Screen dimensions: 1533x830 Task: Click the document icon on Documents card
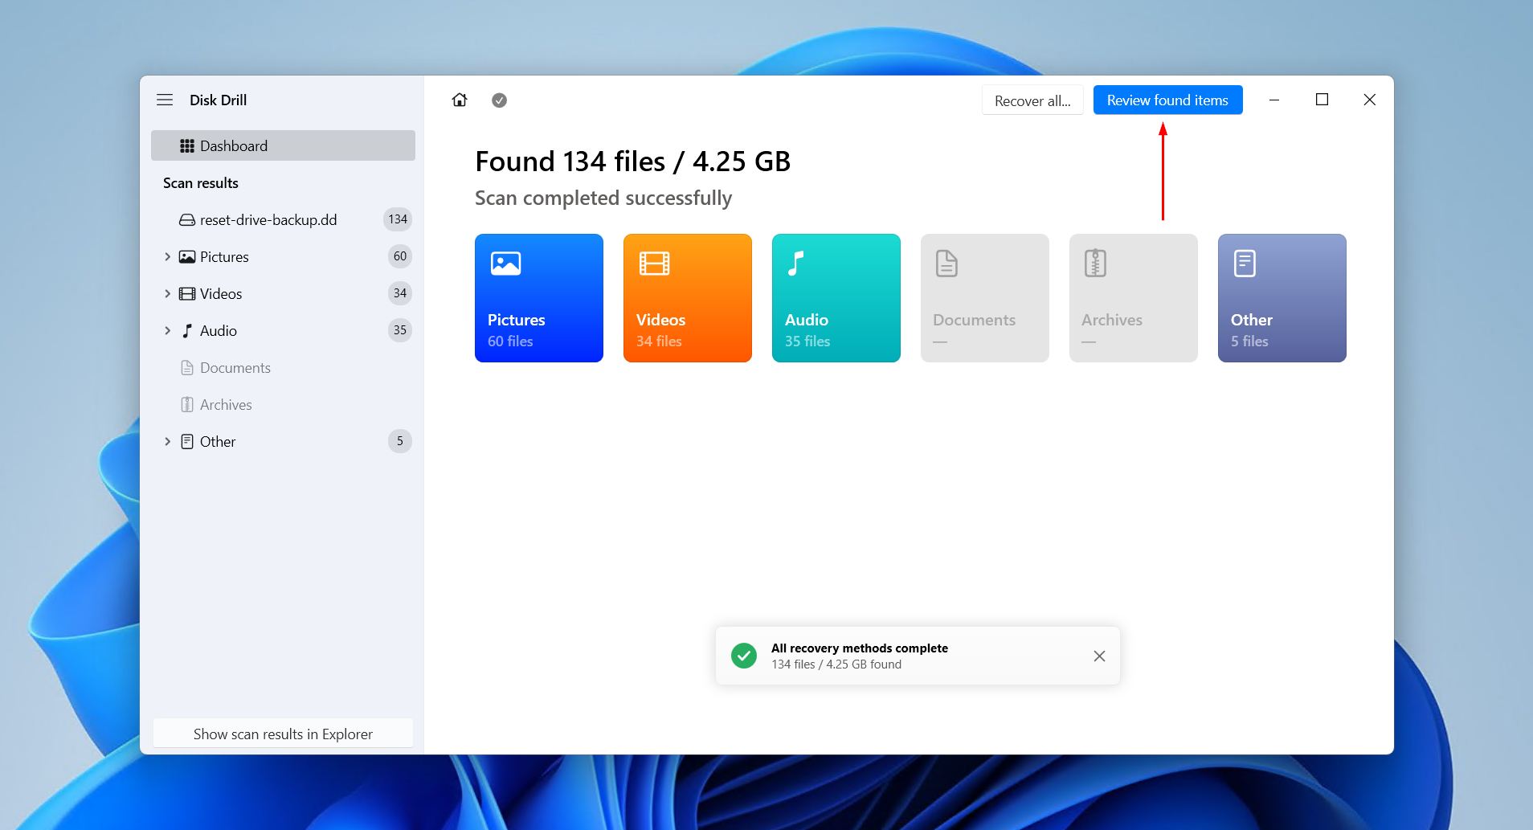946,264
